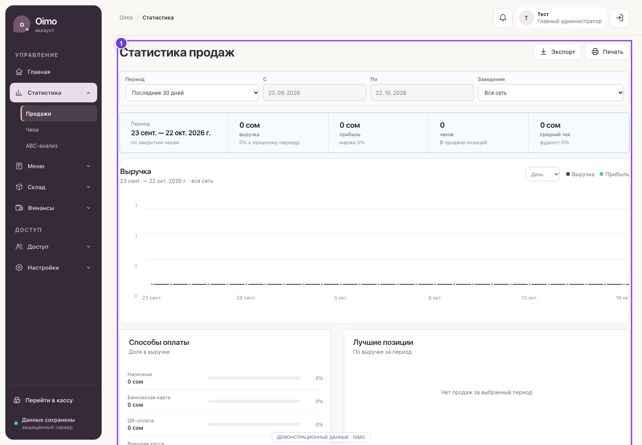The width and height of the screenshot is (642, 445).
Task: Expand the Настройки section chevron
Action: 88,267
